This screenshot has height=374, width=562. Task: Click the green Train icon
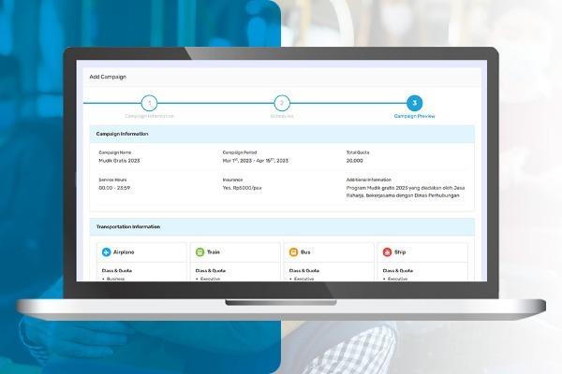point(200,252)
